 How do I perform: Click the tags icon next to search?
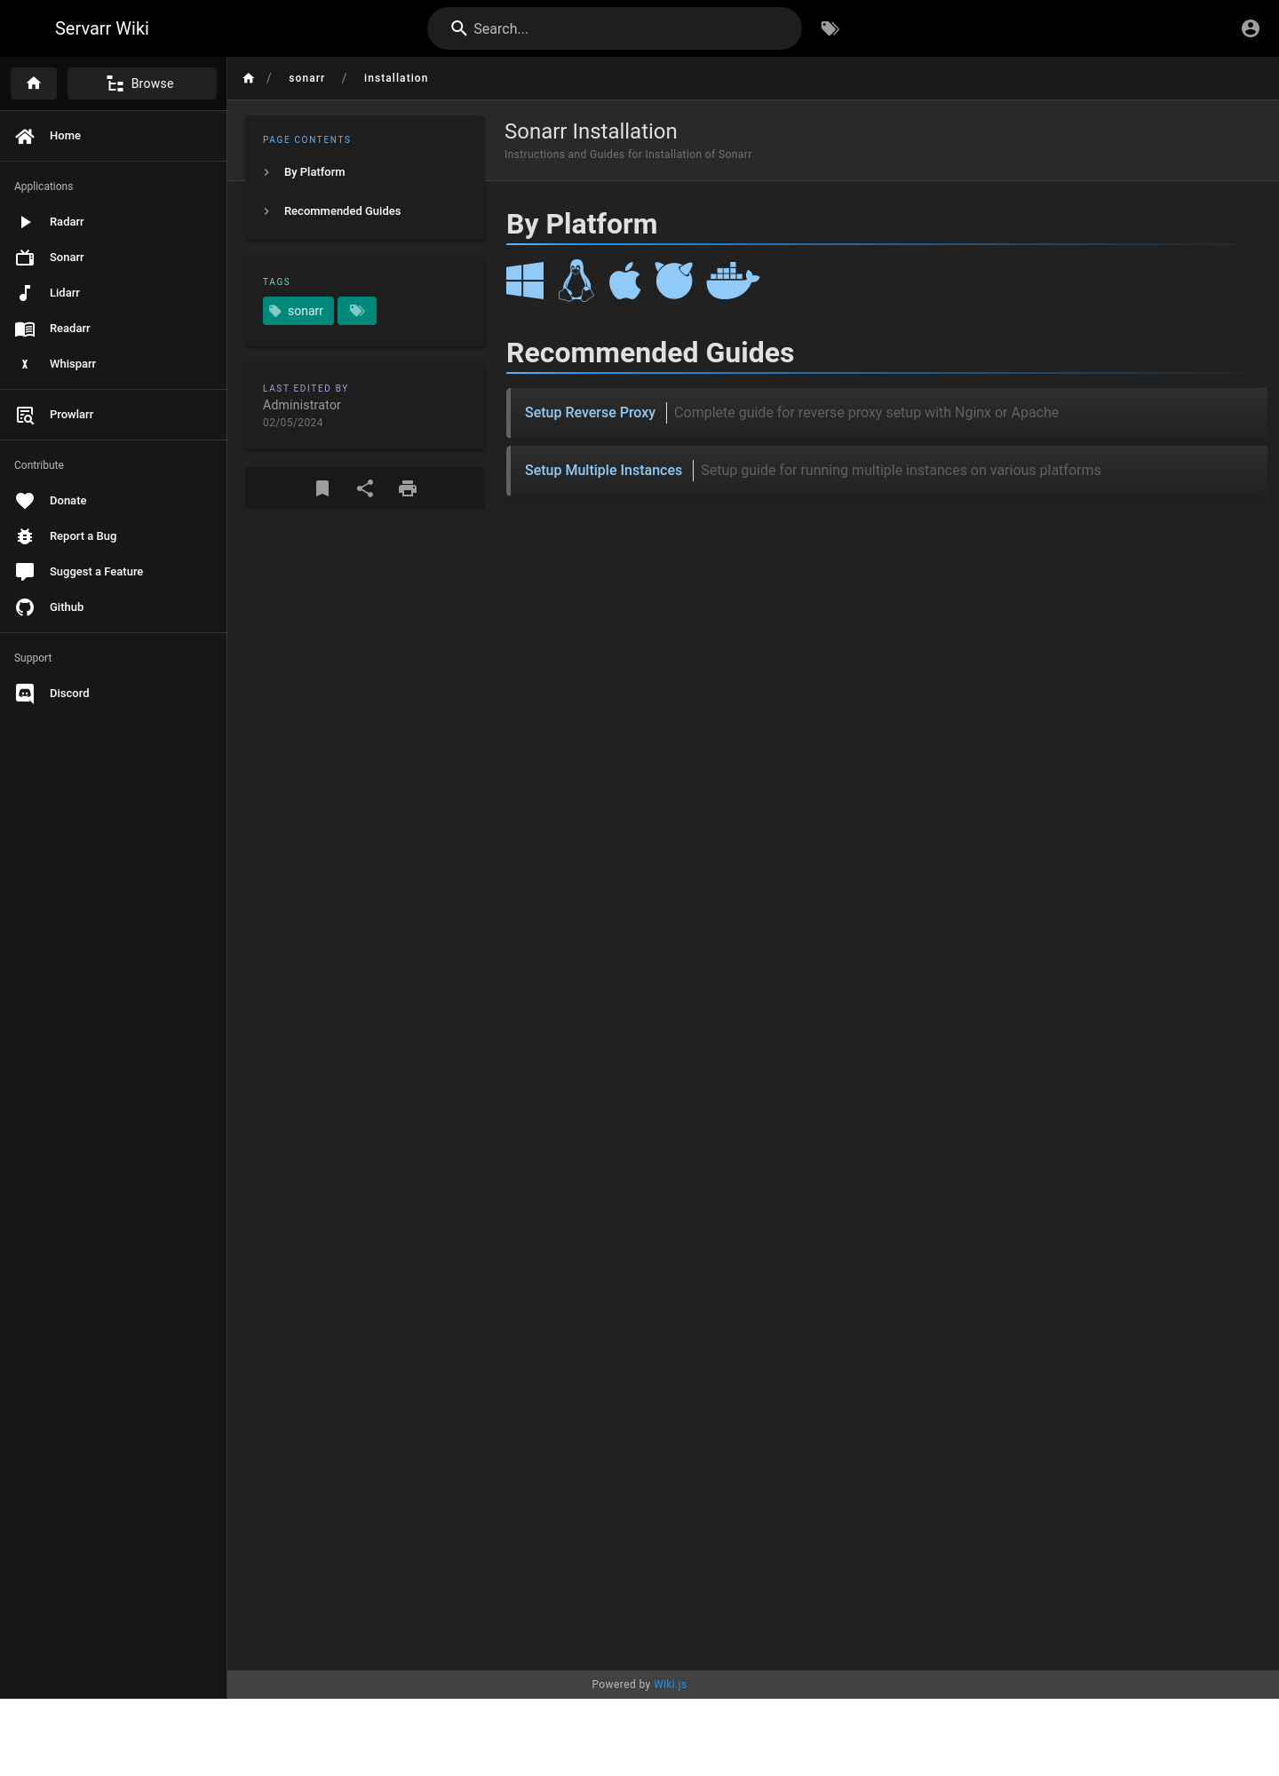830,28
